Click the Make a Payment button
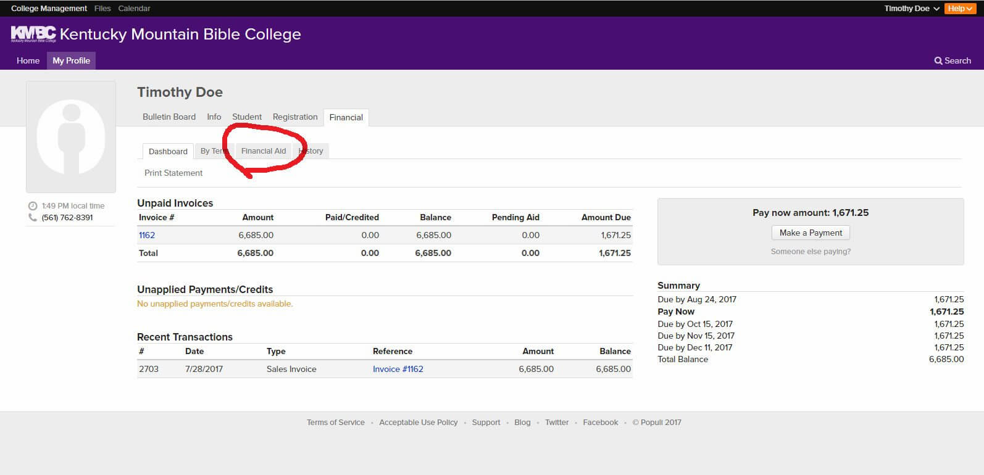The image size is (984, 475). [x=811, y=233]
